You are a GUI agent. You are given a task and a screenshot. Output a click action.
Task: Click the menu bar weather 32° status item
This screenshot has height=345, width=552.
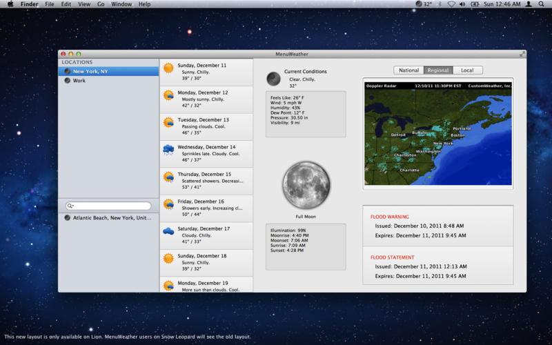(x=424, y=4)
